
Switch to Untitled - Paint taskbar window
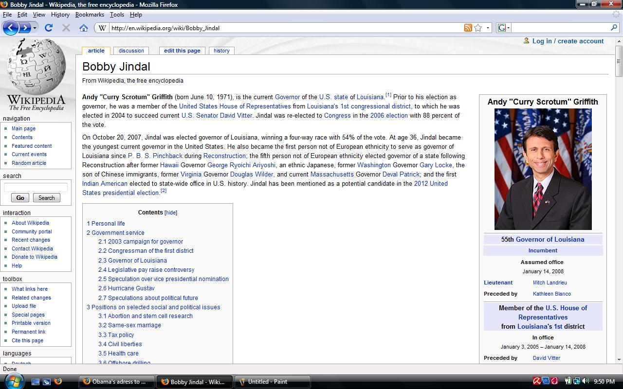[x=273, y=382]
